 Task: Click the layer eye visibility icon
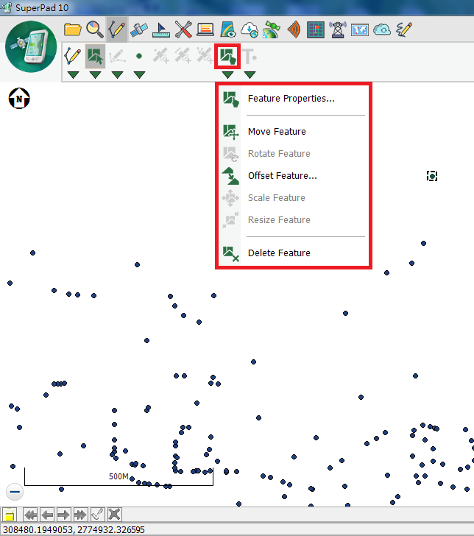(227, 29)
